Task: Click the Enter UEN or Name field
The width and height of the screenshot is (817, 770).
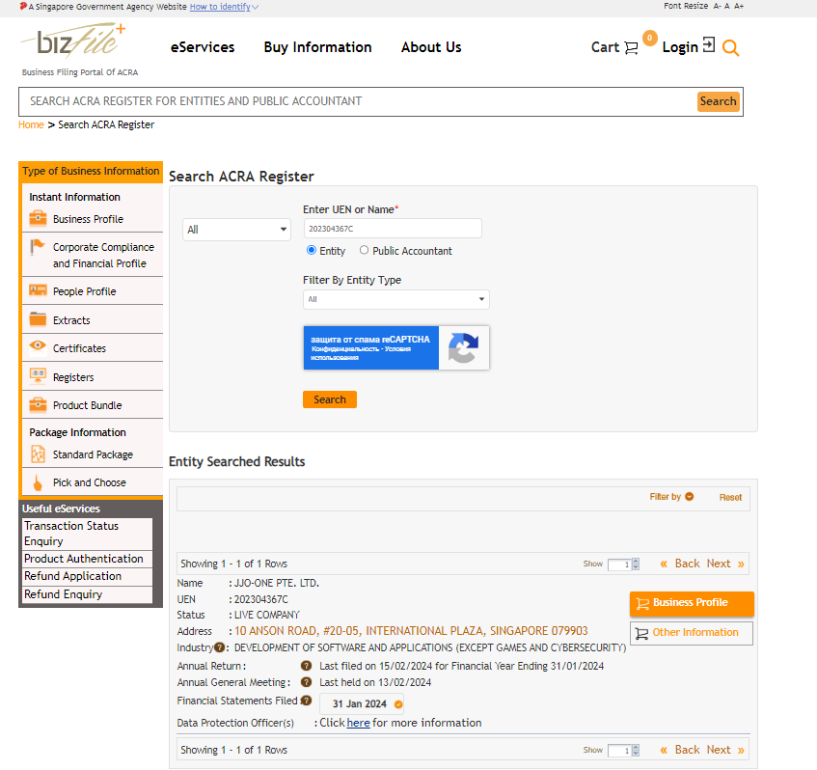Action: [x=393, y=229]
